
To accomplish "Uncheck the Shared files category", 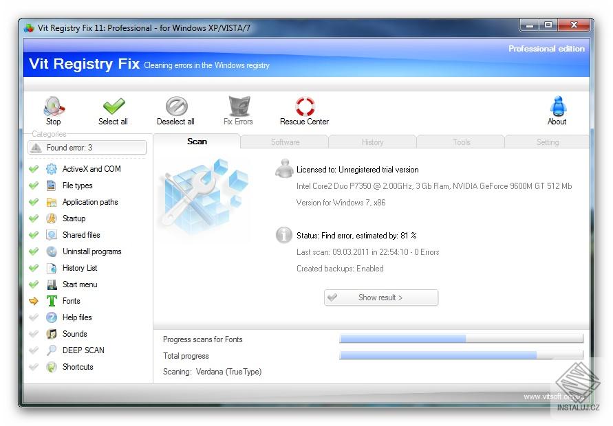I will (x=34, y=235).
